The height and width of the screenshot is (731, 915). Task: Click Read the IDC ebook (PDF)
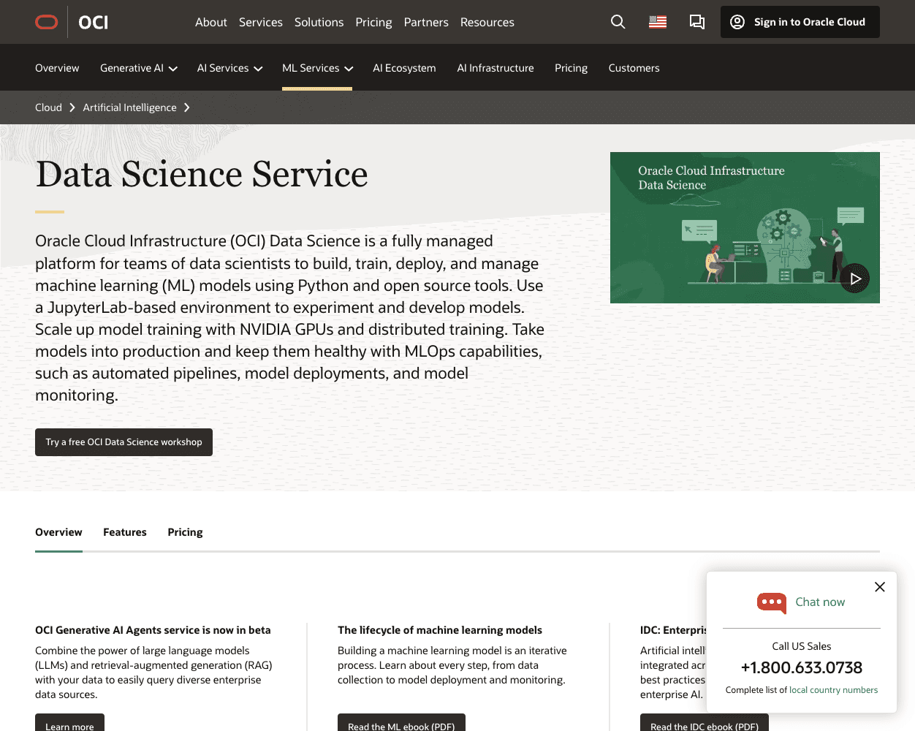pyautogui.click(x=705, y=723)
